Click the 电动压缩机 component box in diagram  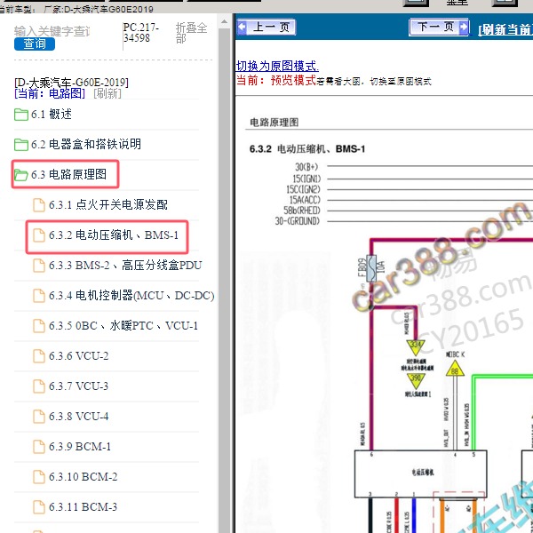coord(421,474)
